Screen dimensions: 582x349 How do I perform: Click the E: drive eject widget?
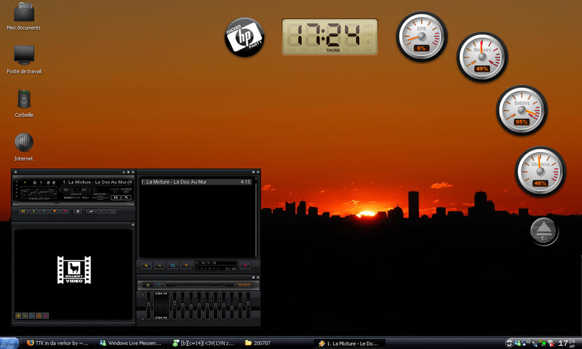544,231
